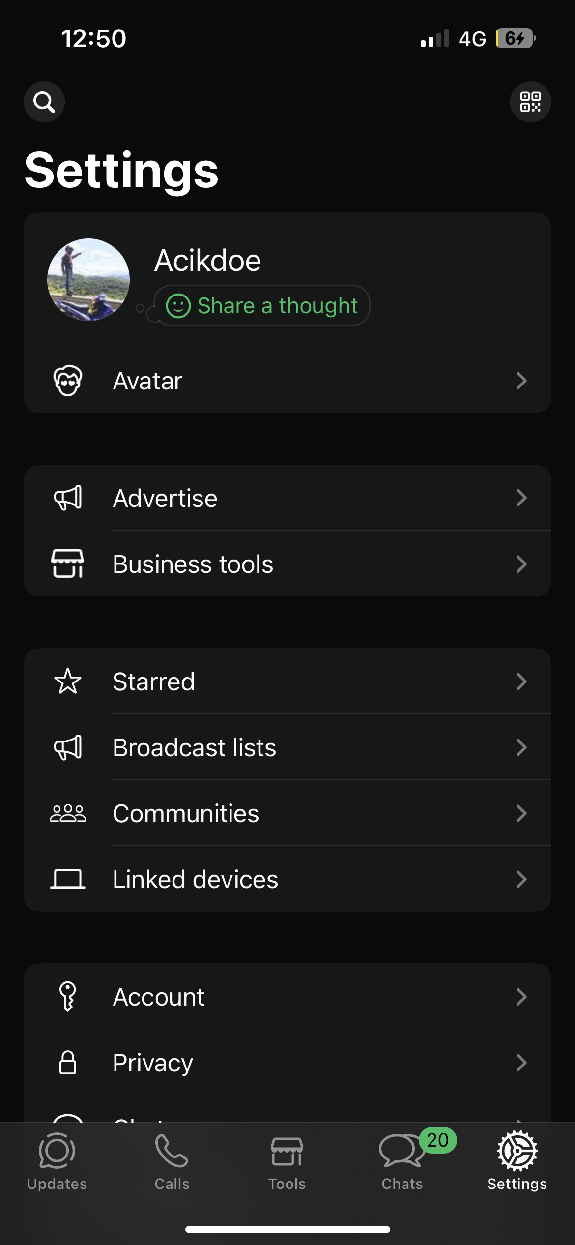Tap the search magnifier icon
Screen dimensions: 575x1245
44,102
